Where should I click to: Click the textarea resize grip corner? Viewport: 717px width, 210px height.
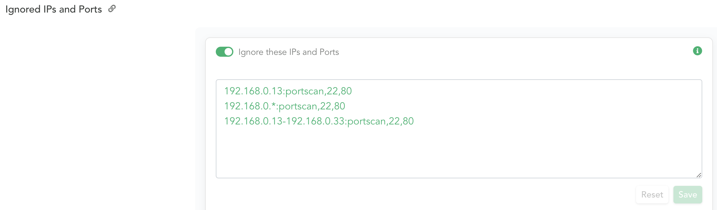(698, 175)
